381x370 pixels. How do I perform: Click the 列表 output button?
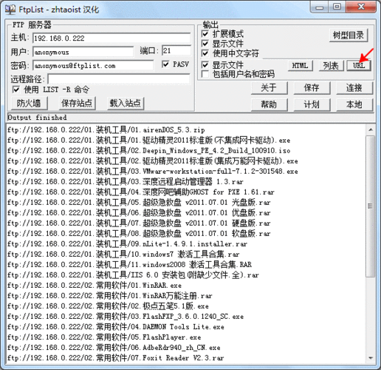pyautogui.click(x=331, y=66)
